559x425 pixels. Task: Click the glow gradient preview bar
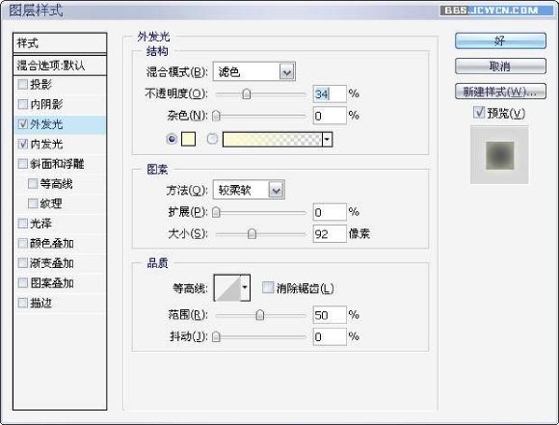tap(273, 139)
